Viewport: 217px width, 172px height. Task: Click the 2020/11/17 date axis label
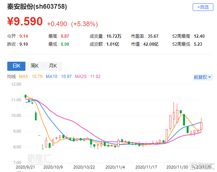(146, 167)
